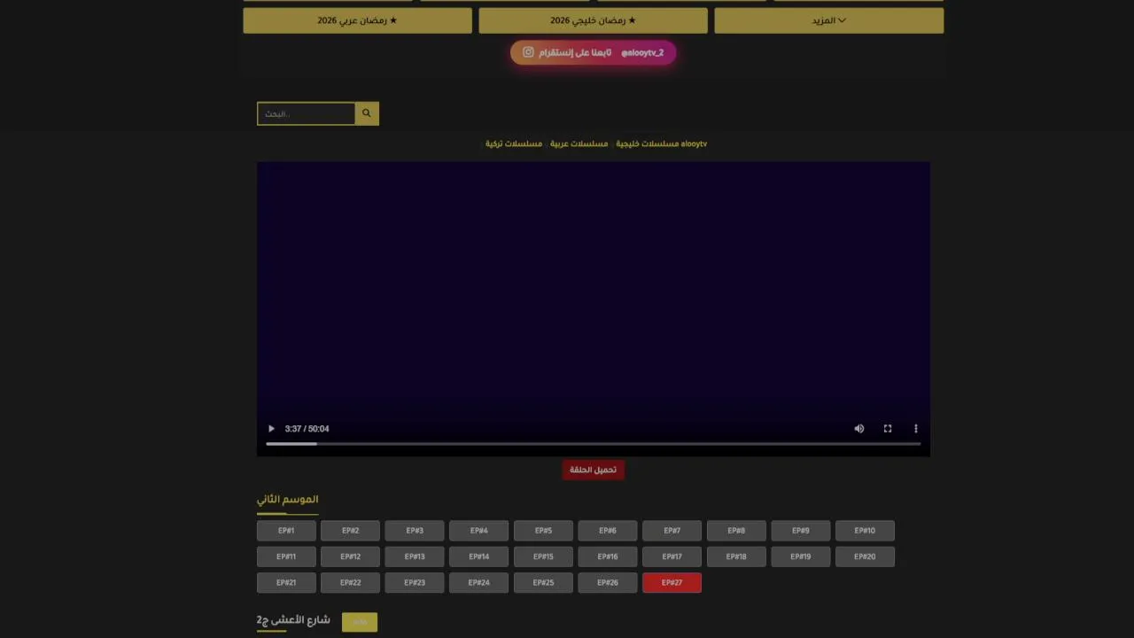Click the 3:37 / 50:04 time display

coord(307,429)
